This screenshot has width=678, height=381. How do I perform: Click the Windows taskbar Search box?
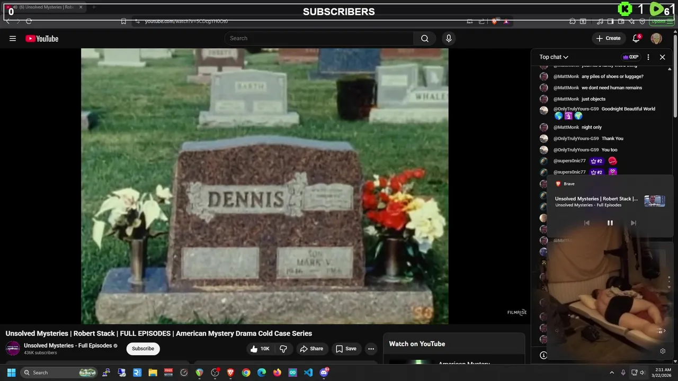coord(59,373)
